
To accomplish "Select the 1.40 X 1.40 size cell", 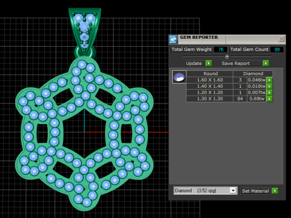I will (x=210, y=86).
